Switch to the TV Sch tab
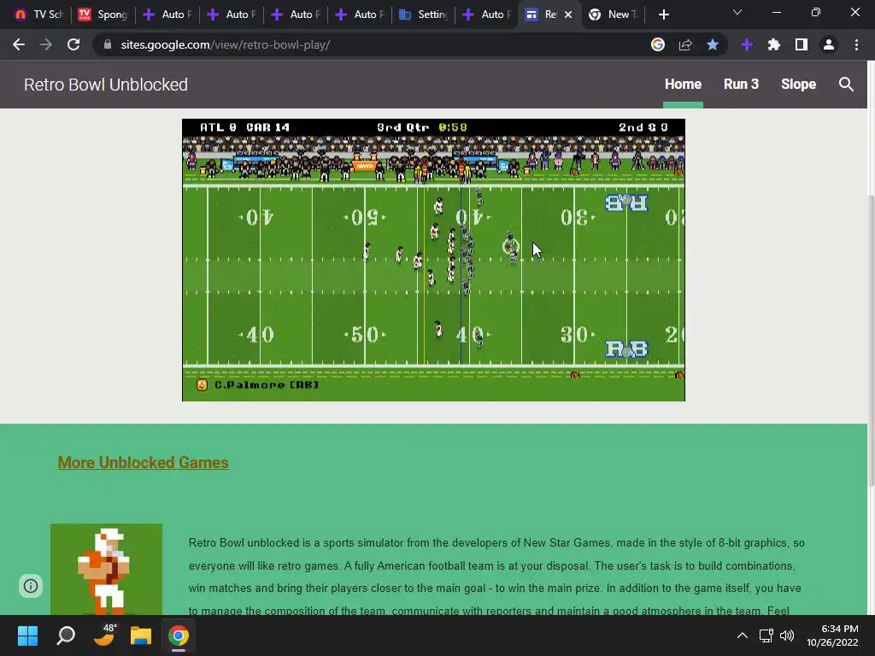The width and height of the screenshot is (875, 656). [x=39, y=15]
